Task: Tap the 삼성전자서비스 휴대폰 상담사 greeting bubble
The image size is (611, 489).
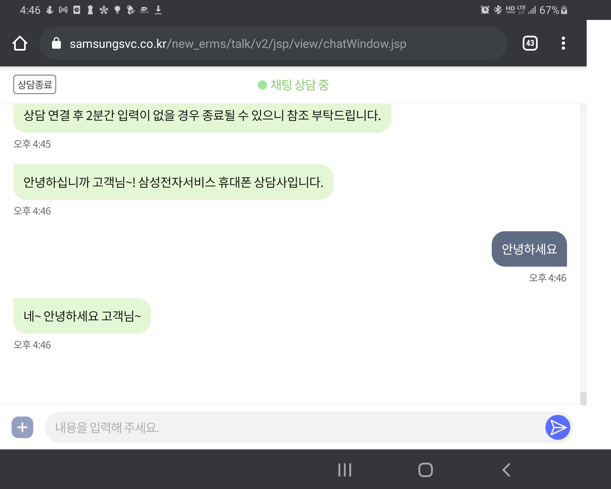Action: coord(173,182)
